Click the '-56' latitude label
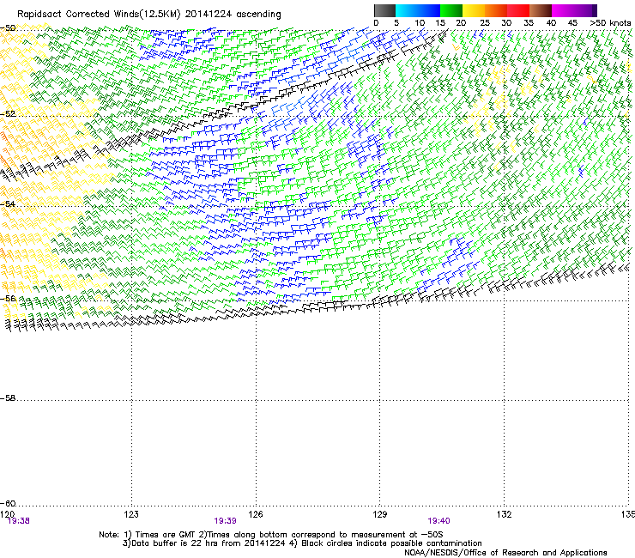This screenshot has height=558, width=635. [8, 298]
